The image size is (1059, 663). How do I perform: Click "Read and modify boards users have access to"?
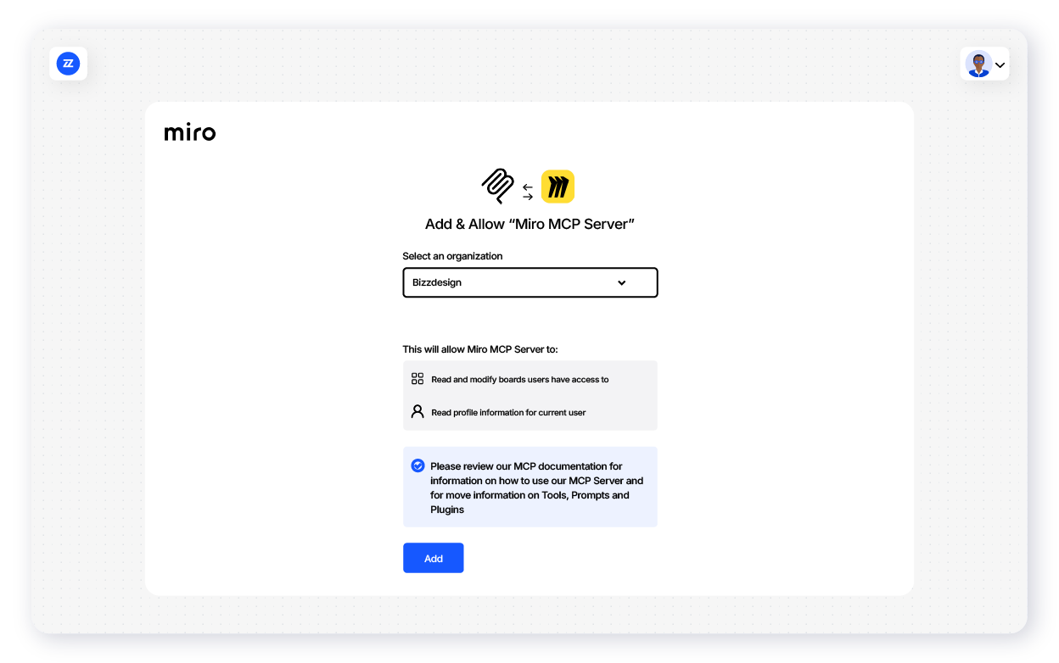click(x=520, y=380)
